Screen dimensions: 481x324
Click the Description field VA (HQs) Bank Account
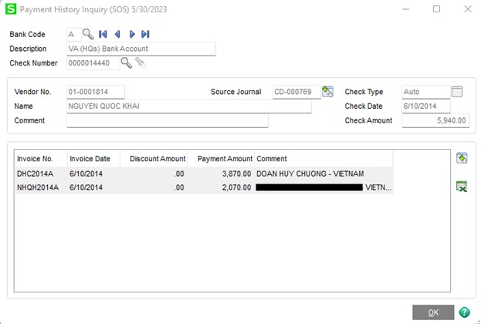[x=141, y=49]
